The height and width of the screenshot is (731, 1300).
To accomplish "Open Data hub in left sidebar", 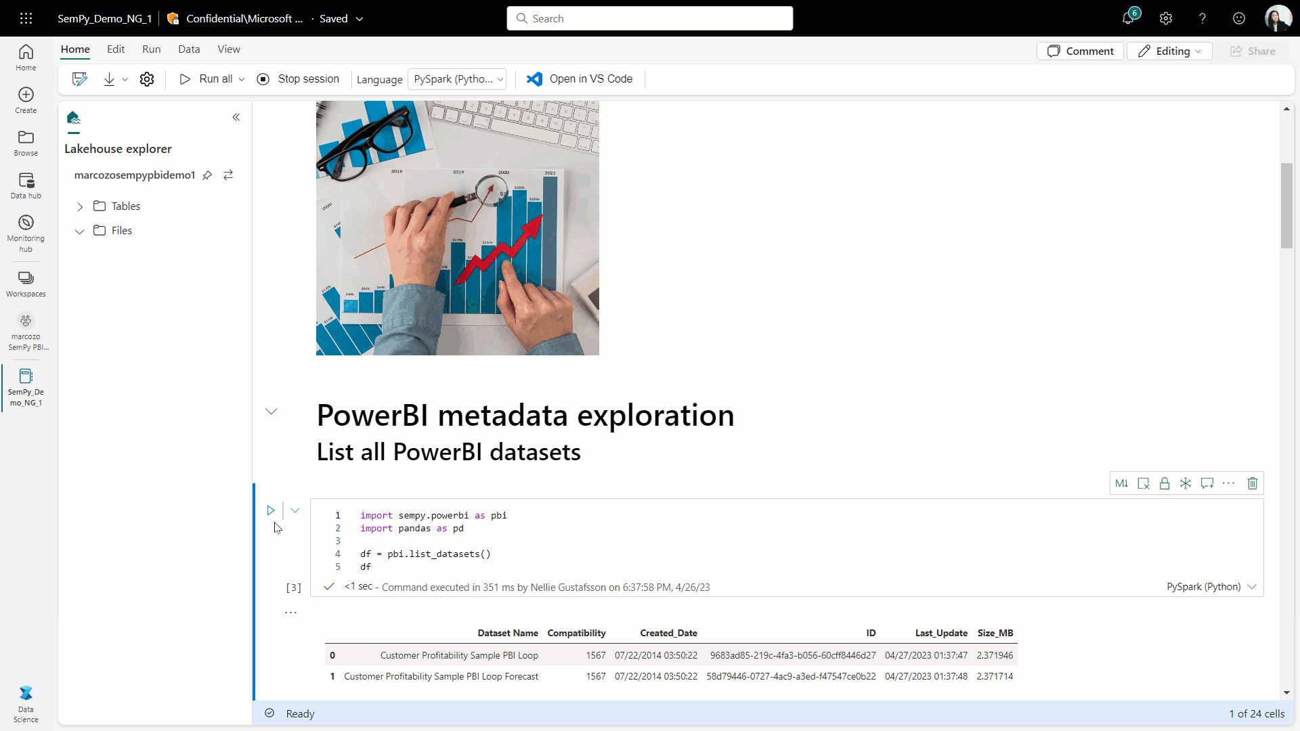I will 26,185.
